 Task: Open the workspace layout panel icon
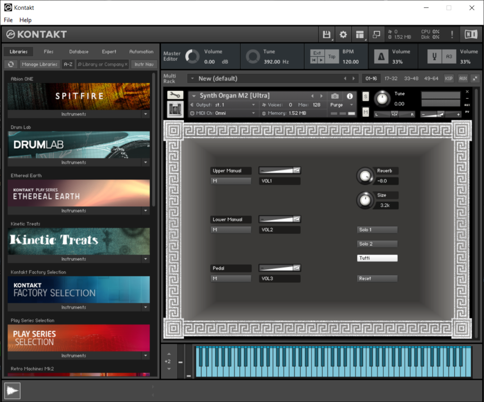(360, 34)
